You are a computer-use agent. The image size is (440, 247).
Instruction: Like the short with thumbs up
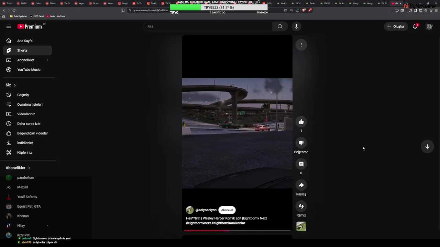click(301, 122)
